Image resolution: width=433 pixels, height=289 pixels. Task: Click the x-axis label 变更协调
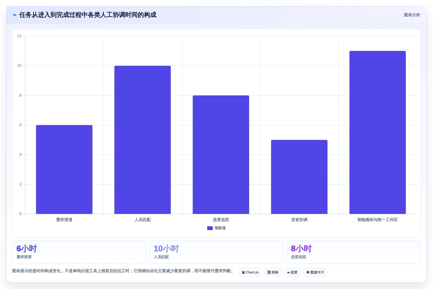(x=299, y=220)
